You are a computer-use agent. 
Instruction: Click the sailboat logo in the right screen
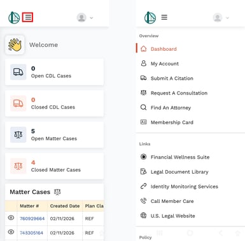pos(150,18)
